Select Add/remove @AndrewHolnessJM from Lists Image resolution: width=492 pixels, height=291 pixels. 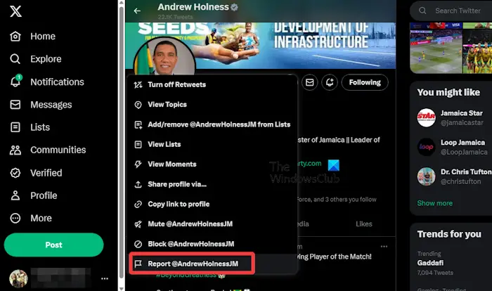tap(213, 124)
